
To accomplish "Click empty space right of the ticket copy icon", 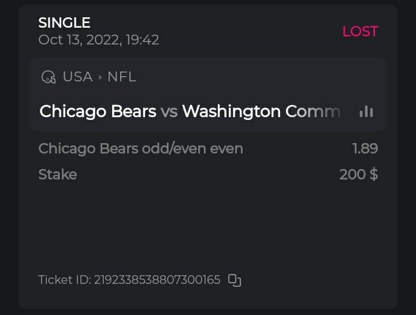I will point(312,280).
